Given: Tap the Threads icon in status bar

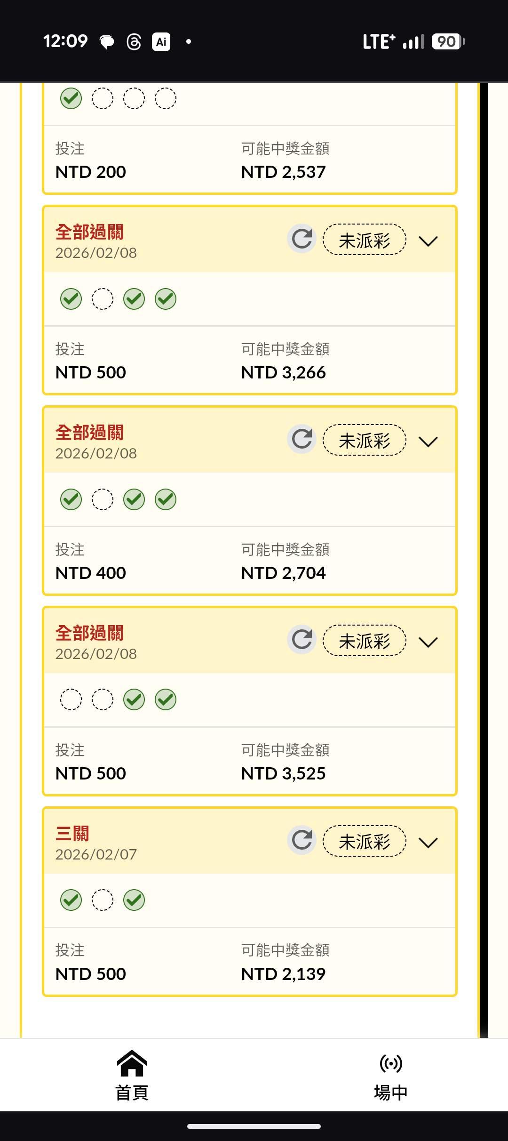Looking at the screenshot, I should pyautogui.click(x=134, y=42).
